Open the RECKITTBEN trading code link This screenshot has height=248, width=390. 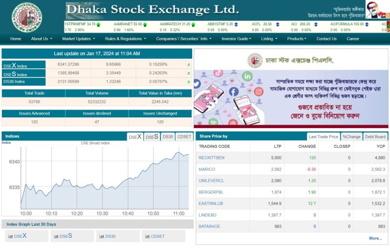212,158
